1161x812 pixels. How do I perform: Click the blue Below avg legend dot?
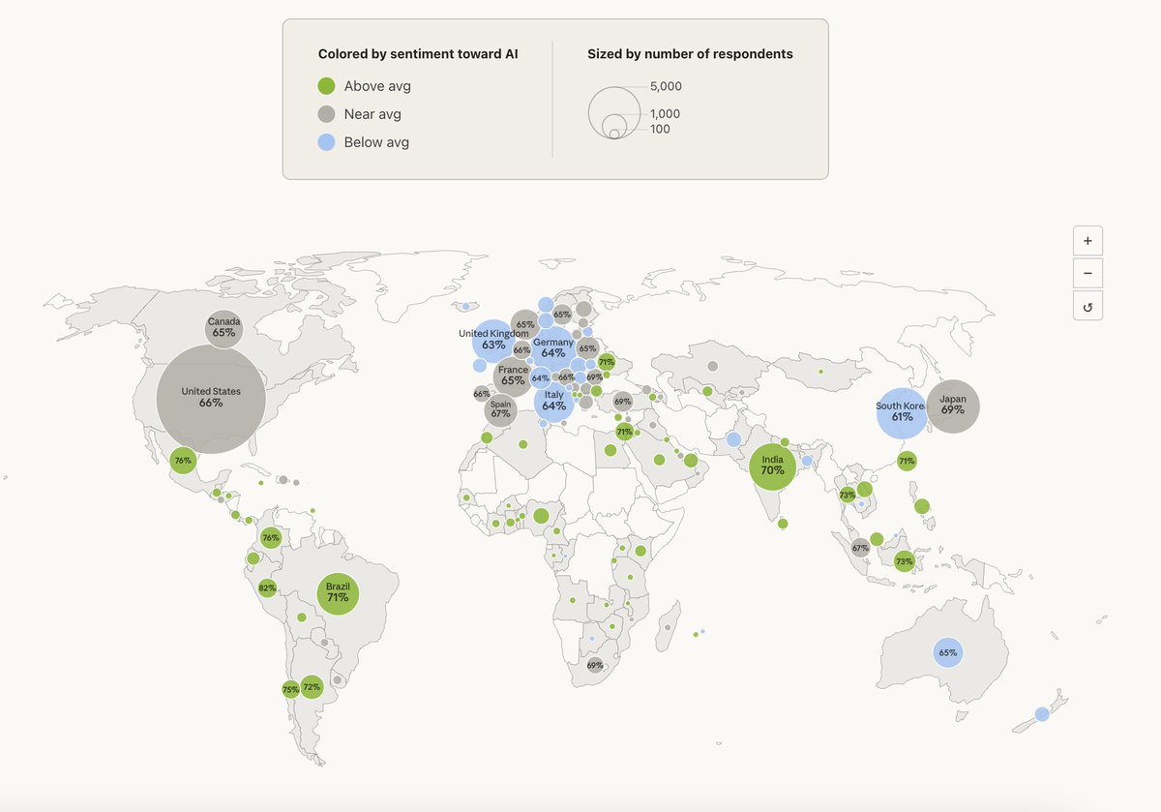tap(327, 142)
